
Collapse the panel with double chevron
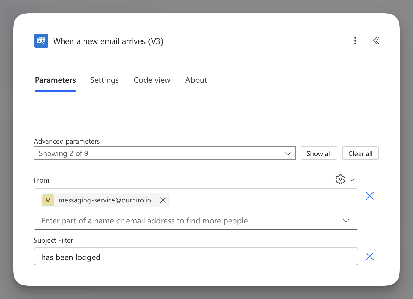376,41
